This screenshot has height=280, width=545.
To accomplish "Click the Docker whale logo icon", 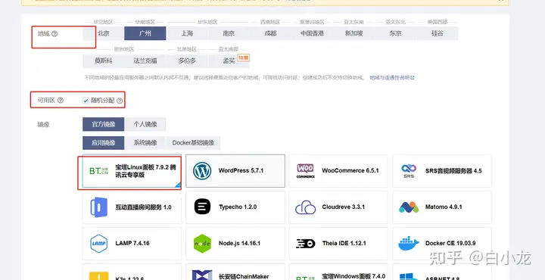I will (x=409, y=243).
